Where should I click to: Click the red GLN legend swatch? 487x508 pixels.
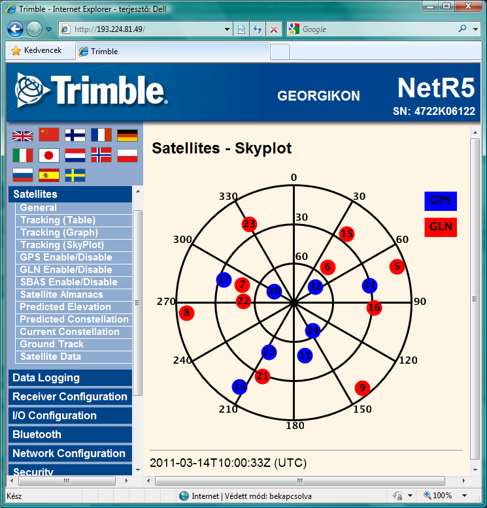tap(441, 227)
